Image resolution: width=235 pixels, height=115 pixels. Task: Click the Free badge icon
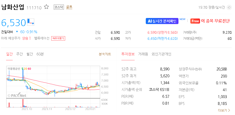pyautogui.click(x=195, y=21)
